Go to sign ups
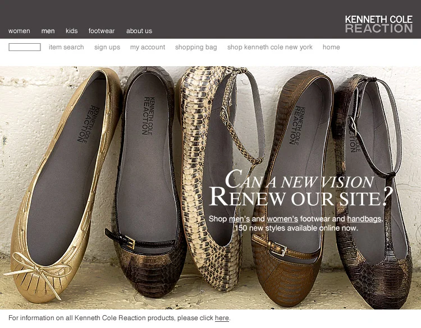Image resolution: width=421 pixels, height=328 pixels. [x=107, y=47]
